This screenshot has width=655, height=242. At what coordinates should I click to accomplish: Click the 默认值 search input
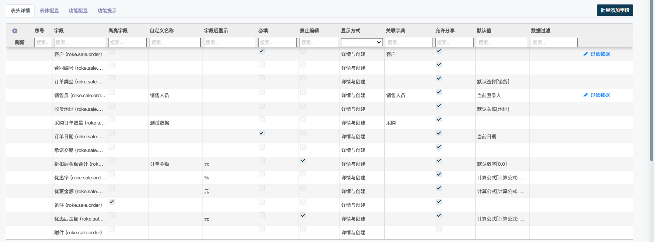click(x=502, y=43)
